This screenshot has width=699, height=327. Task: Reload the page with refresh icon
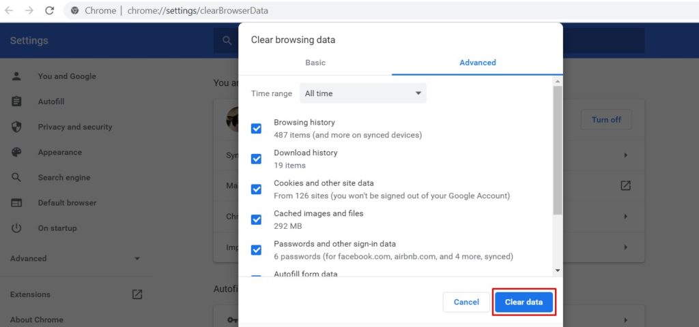[49, 11]
